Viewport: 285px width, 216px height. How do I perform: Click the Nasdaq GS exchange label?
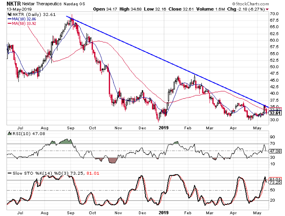tap(74, 4)
